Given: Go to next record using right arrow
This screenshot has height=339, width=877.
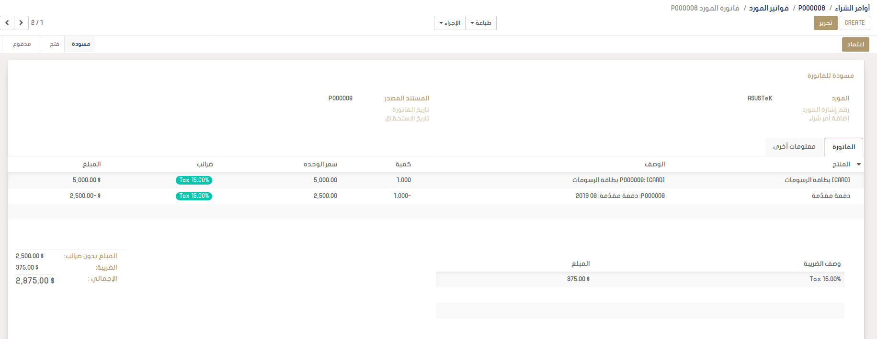Looking at the screenshot, I should (x=21, y=23).
